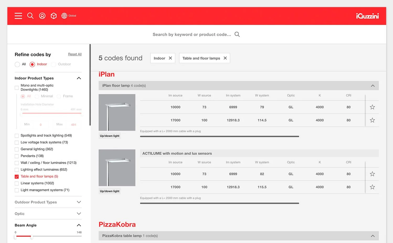Click the ACTILUME Up/down light tag
This screenshot has height=243, width=393.
tap(109, 191)
